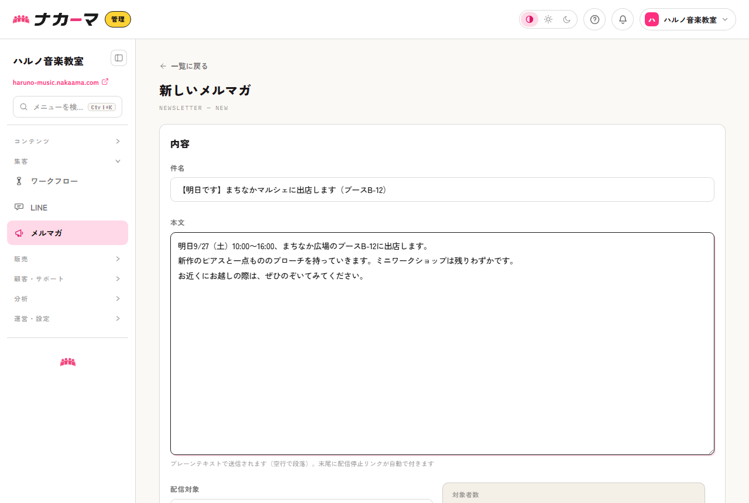Expand the 運営・設定 section
The width and height of the screenshot is (749, 503).
(67, 319)
